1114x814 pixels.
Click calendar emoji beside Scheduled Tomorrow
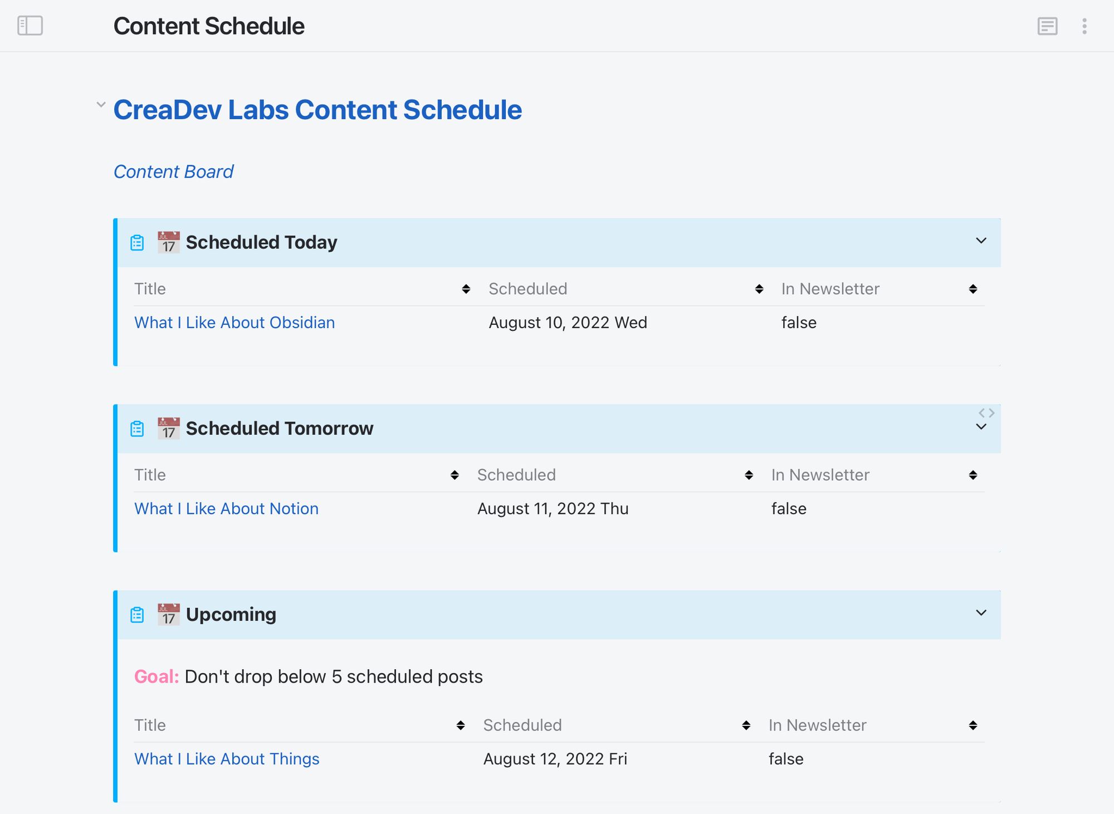coord(168,428)
